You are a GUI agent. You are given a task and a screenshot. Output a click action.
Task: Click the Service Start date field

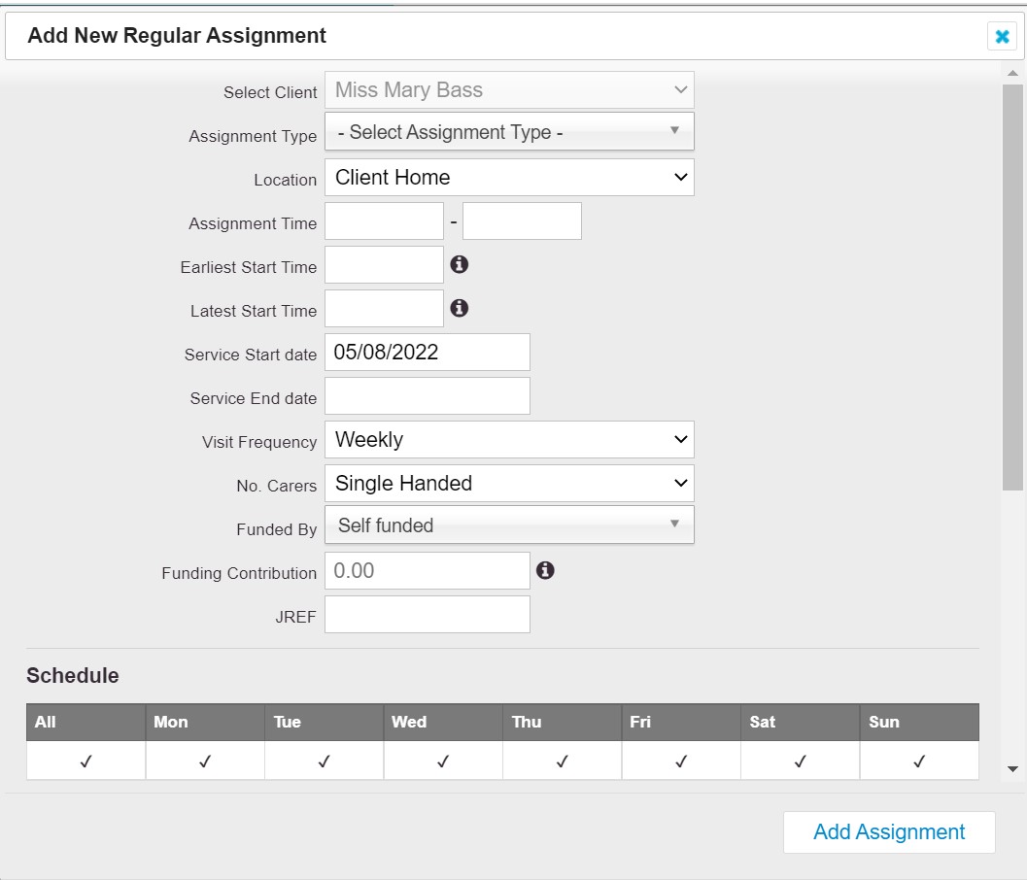(x=428, y=353)
